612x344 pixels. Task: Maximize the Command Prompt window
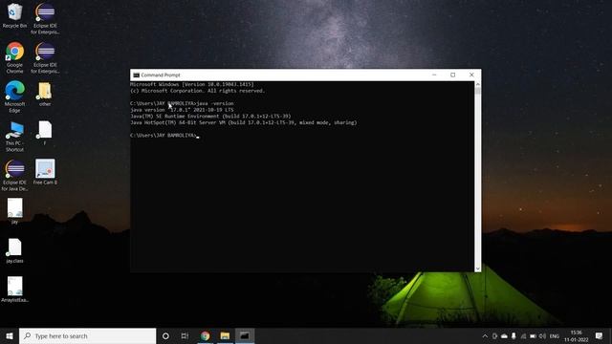pos(452,75)
